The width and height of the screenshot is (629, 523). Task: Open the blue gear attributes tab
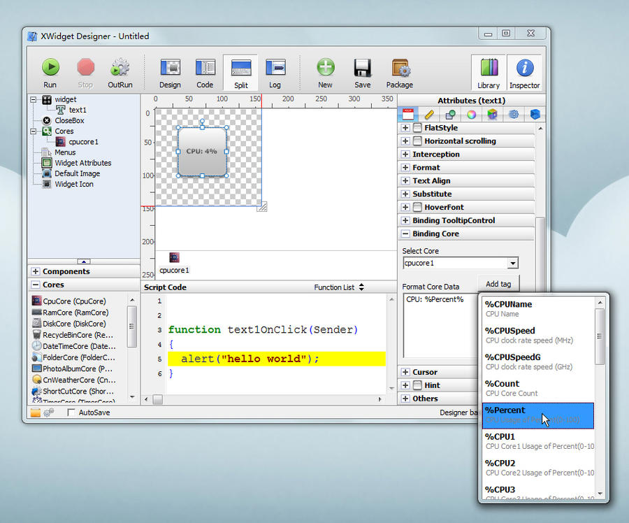(514, 115)
